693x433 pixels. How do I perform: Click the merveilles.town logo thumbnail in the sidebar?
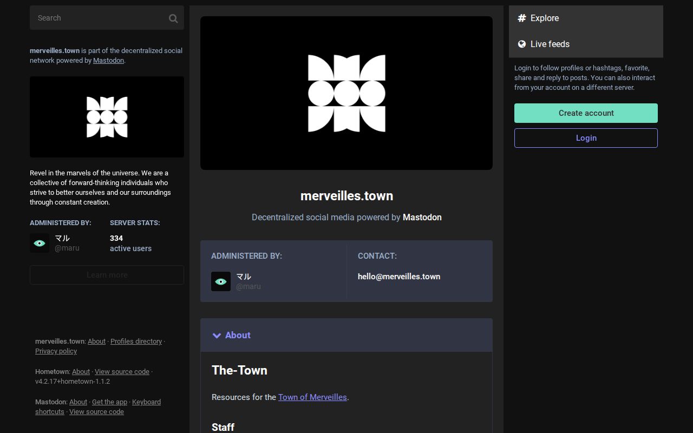pyautogui.click(x=107, y=116)
